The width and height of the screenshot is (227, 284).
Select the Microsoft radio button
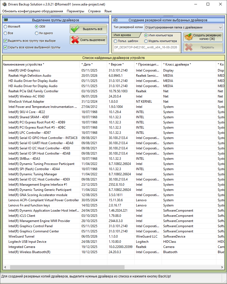coord(5,27)
